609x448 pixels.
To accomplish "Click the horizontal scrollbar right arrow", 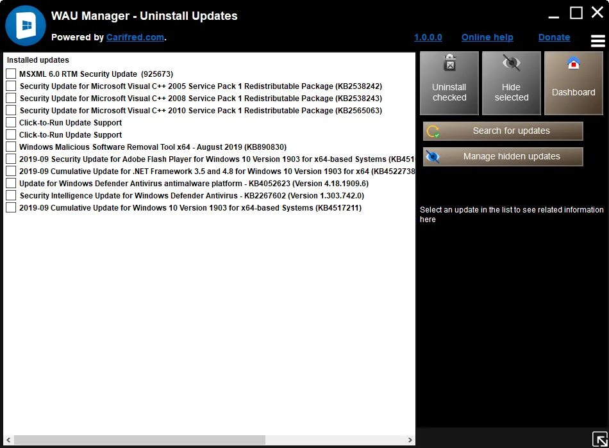I will 410,440.
